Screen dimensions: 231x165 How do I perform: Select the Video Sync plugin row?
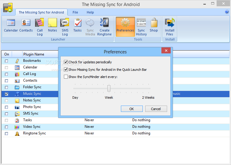coord(115,127)
